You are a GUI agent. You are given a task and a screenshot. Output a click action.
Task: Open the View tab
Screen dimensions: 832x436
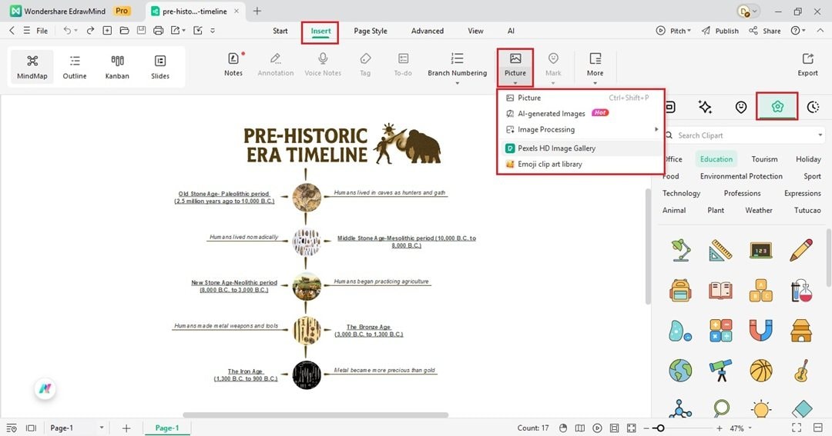coord(475,31)
